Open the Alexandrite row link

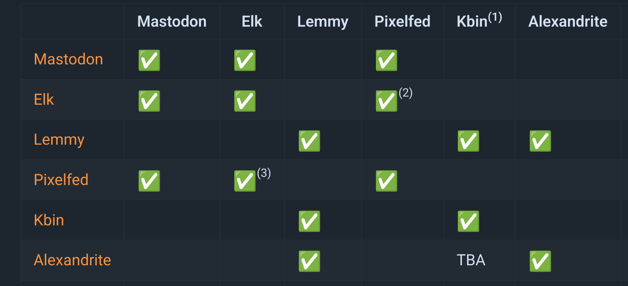72,260
